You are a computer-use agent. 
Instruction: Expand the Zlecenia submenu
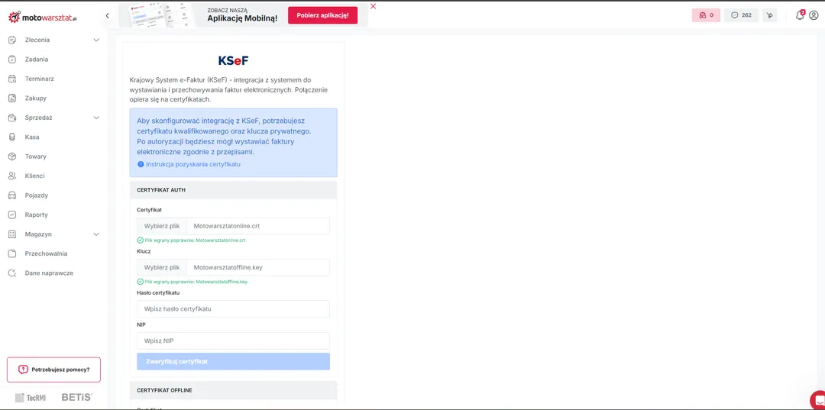(96, 40)
